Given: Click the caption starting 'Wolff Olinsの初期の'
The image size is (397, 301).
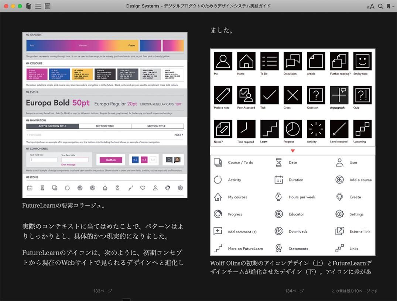Looking at the screenshot, I should tap(291, 267).
